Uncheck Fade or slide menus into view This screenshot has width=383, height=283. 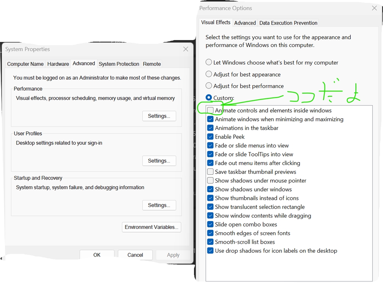(x=210, y=146)
